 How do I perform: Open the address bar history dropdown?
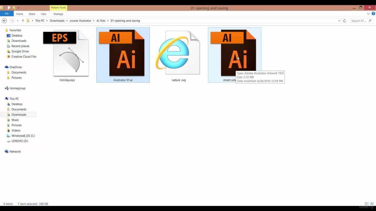pyautogui.click(x=339, y=21)
